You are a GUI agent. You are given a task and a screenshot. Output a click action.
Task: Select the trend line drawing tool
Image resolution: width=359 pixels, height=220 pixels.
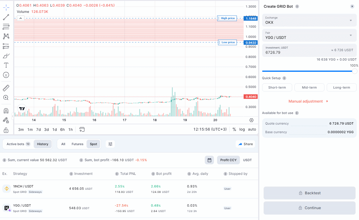coord(6,17)
